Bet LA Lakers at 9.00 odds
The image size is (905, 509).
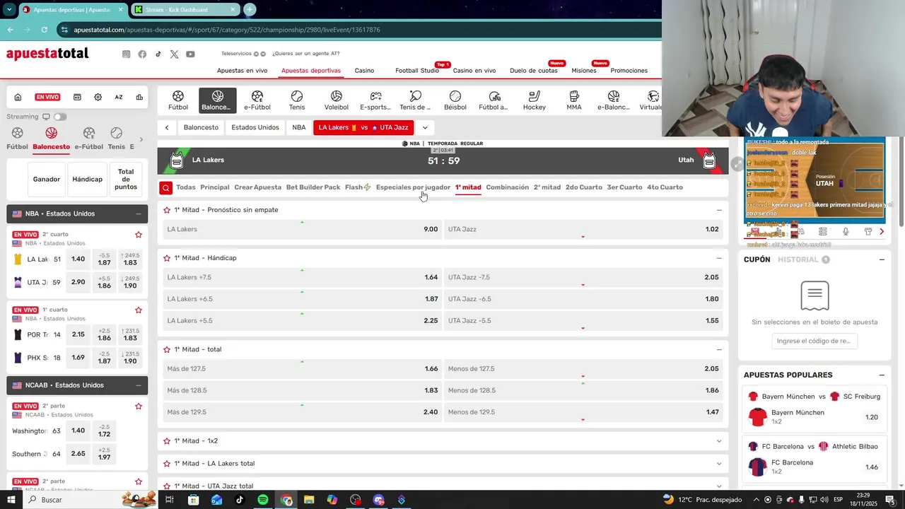(x=302, y=229)
